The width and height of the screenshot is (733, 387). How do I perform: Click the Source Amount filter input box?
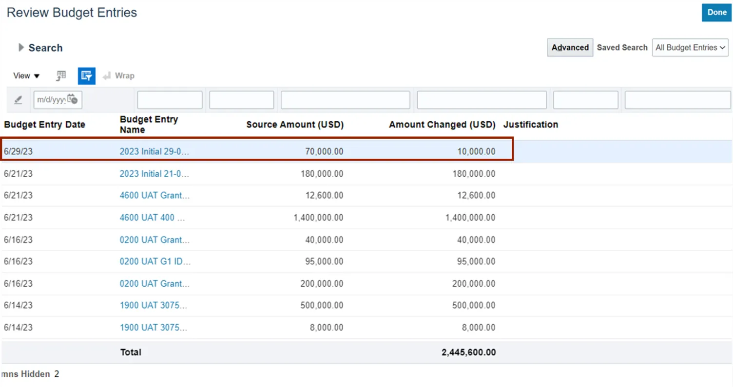tap(345, 100)
